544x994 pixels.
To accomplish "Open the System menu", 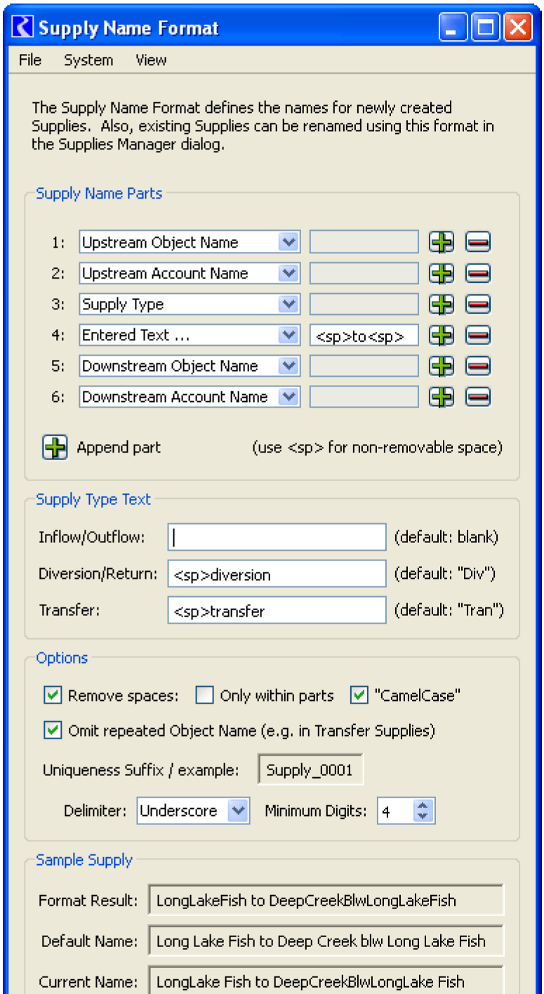I will coord(88,60).
